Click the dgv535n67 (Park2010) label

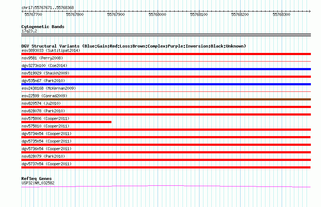(43, 81)
